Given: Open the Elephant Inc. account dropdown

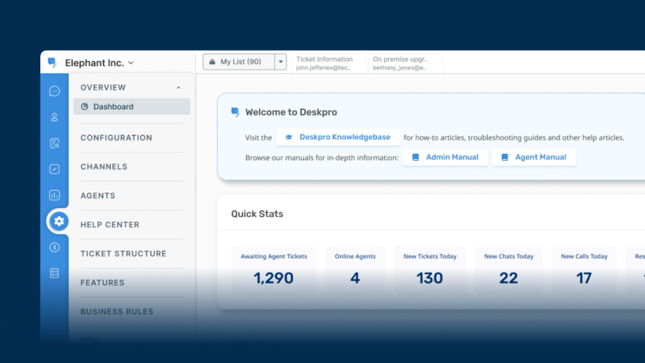Looking at the screenshot, I should click(99, 63).
